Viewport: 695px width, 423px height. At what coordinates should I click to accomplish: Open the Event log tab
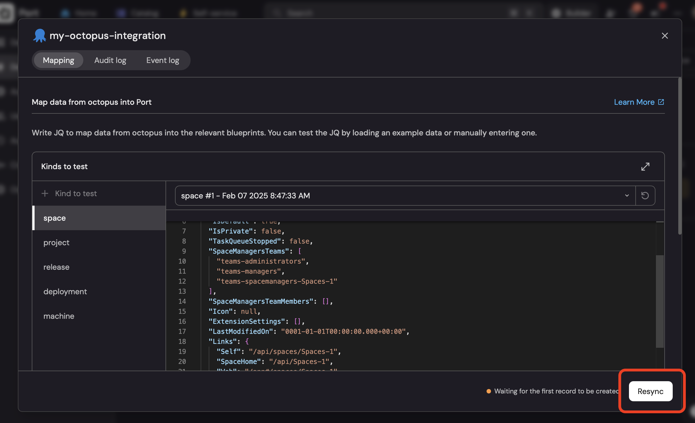tap(162, 60)
